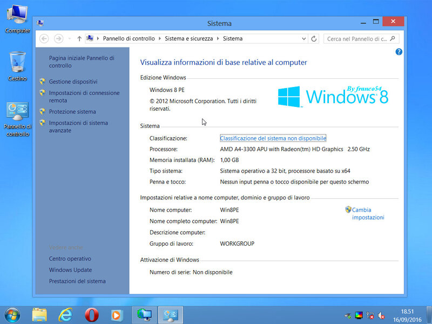The image size is (432, 324).
Task: Open Impostazioni di sistema avanzate
Action: pyautogui.click(x=78, y=127)
